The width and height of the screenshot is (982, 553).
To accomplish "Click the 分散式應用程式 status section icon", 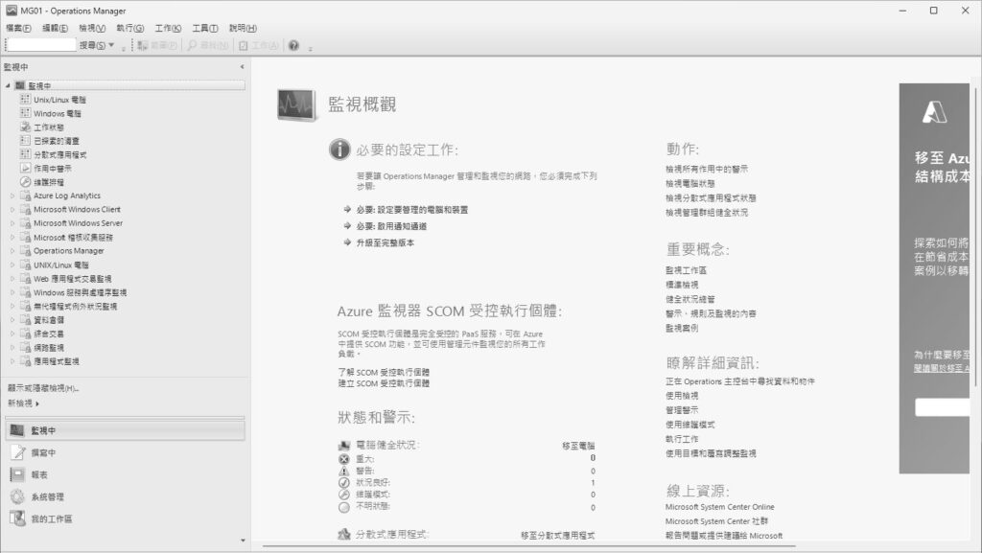I will point(344,534).
